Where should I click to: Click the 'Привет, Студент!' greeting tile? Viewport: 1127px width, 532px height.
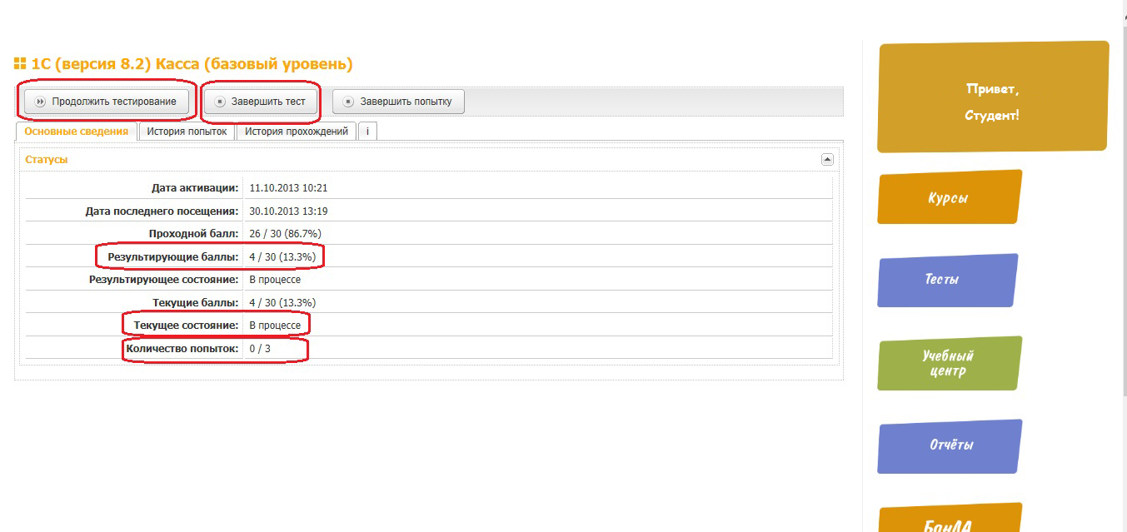coord(993,97)
